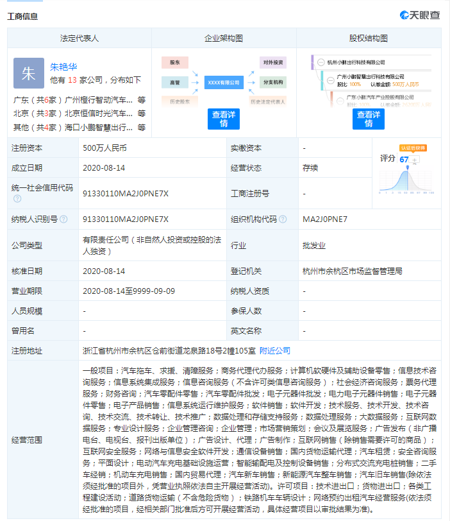
Task: Collapse 广东小鹏汽车产业控股有限公司 node
Action: point(340,101)
